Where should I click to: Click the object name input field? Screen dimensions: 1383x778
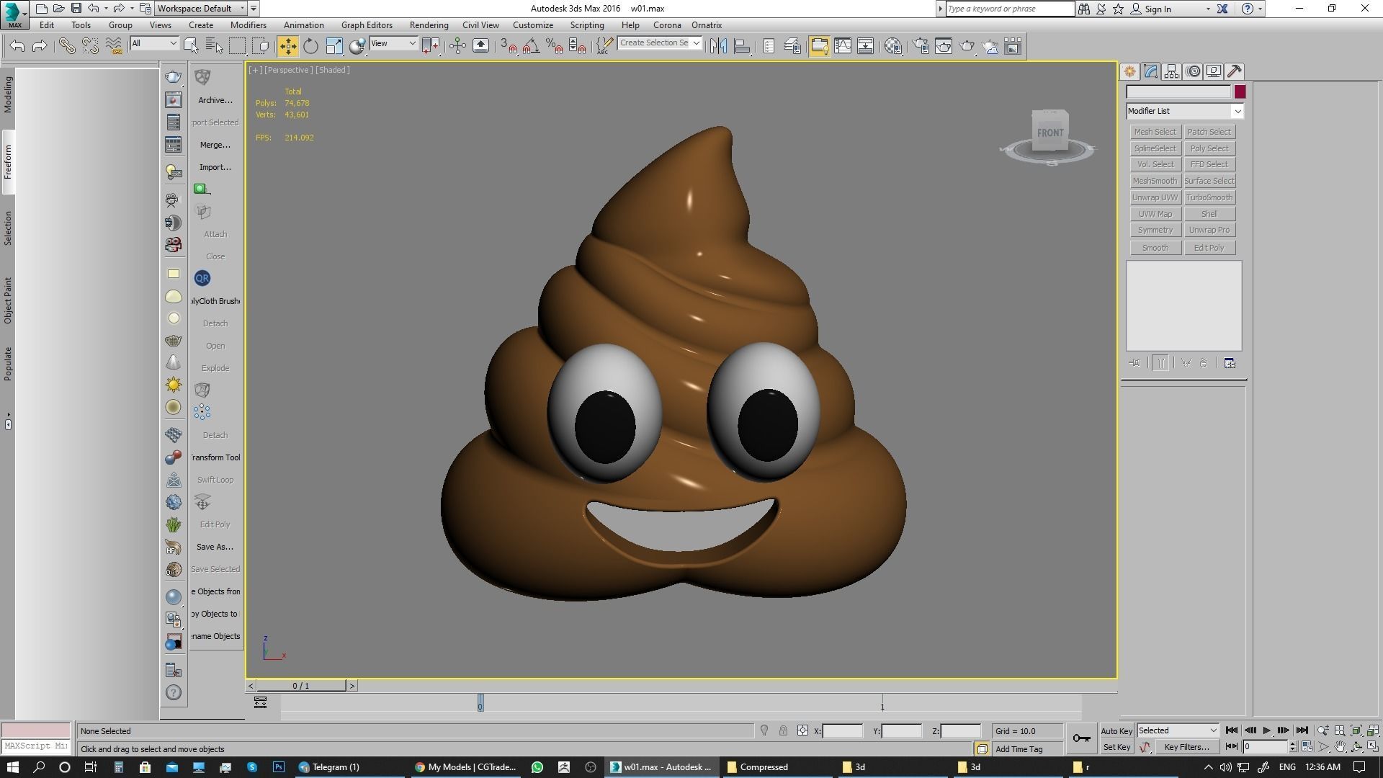(1178, 91)
